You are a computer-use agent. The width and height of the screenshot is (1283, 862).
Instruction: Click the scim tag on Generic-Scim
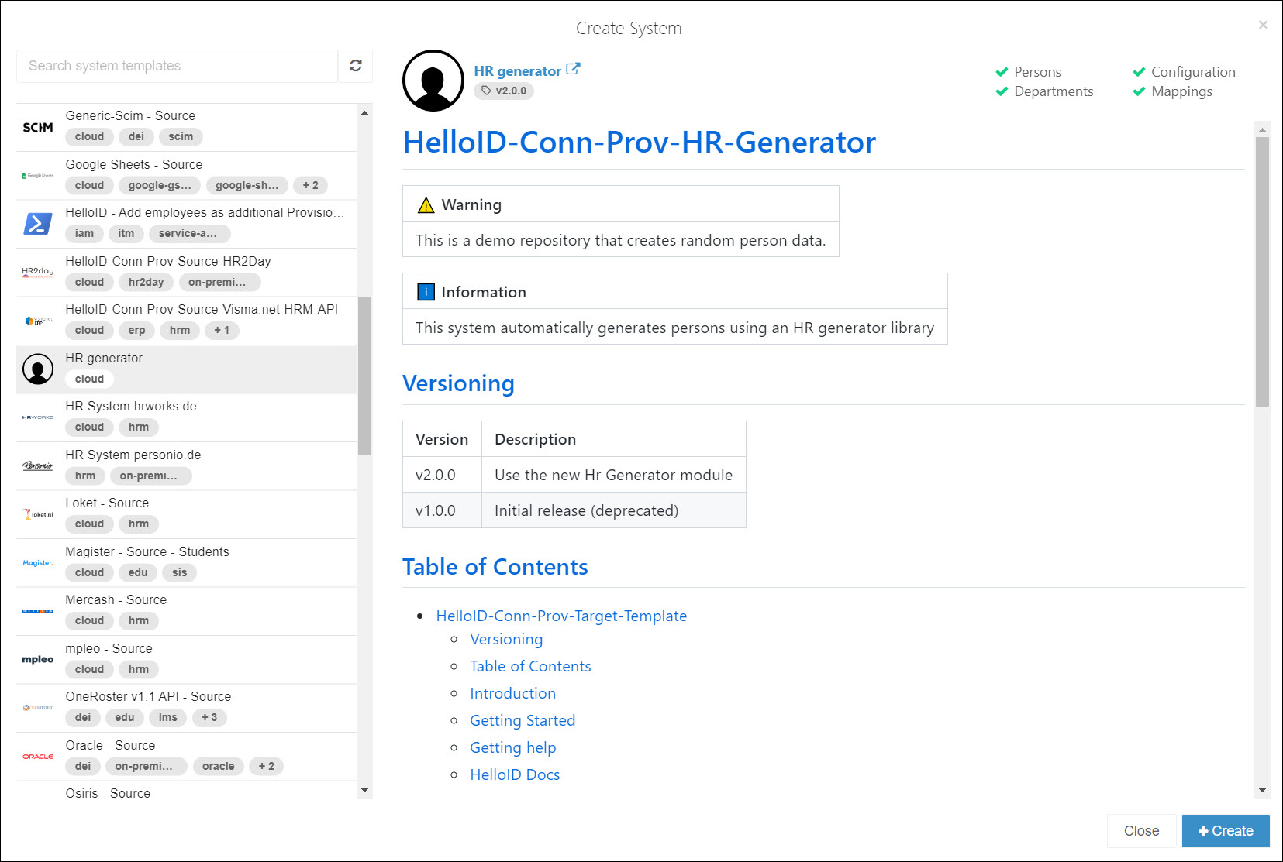(181, 136)
